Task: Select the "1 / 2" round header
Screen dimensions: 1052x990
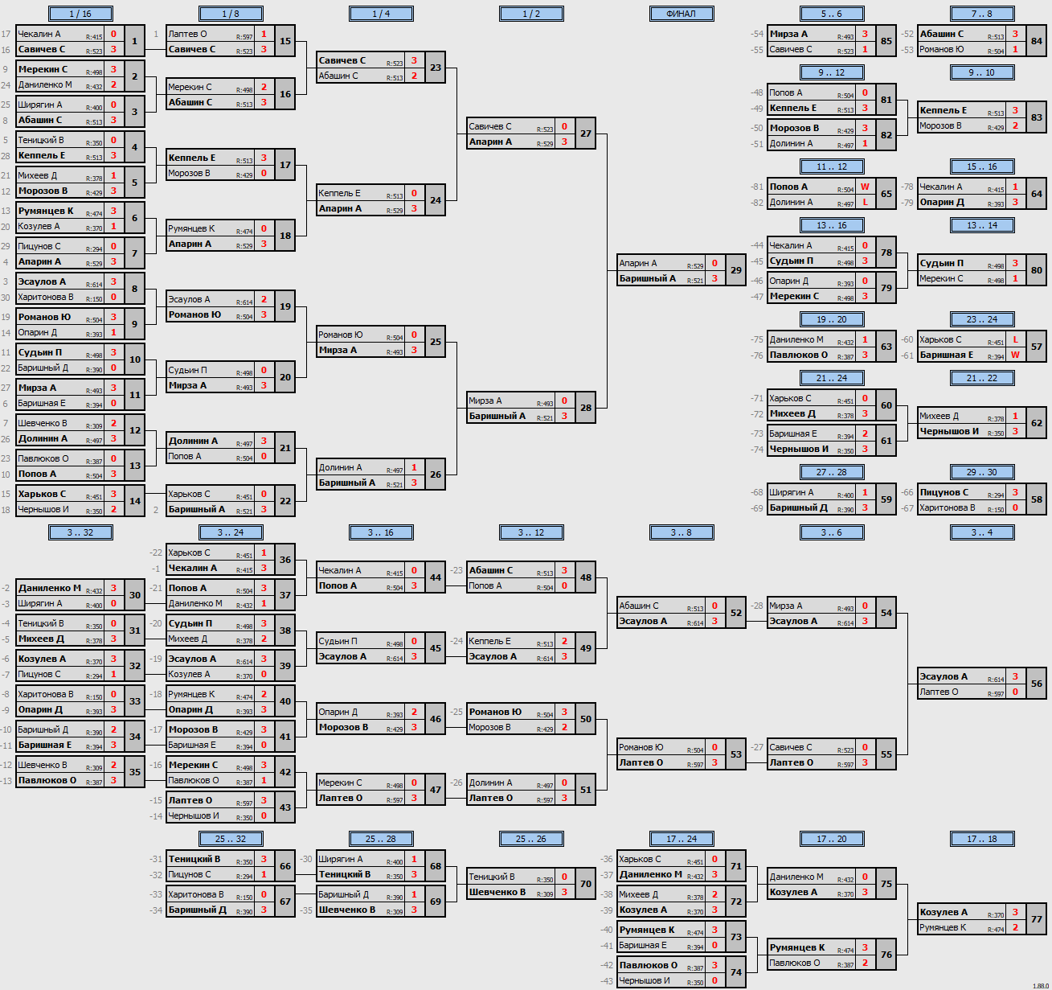Action: click(531, 14)
